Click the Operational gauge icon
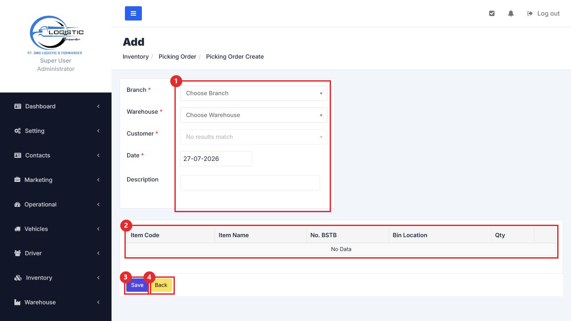The width and height of the screenshot is (571, 321). point(18,204)
